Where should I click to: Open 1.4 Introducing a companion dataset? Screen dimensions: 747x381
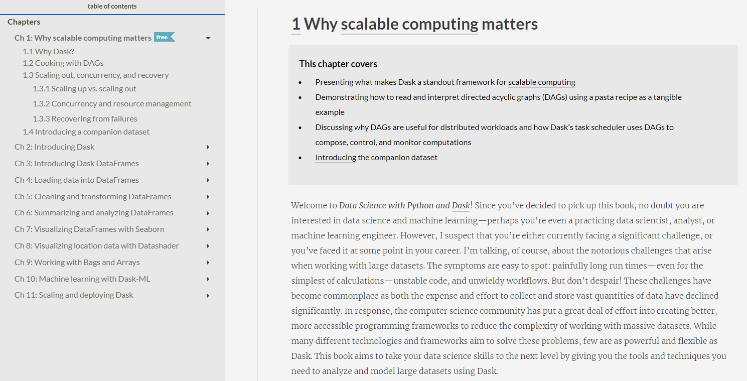pyautogui.click(x=86, y=132)
